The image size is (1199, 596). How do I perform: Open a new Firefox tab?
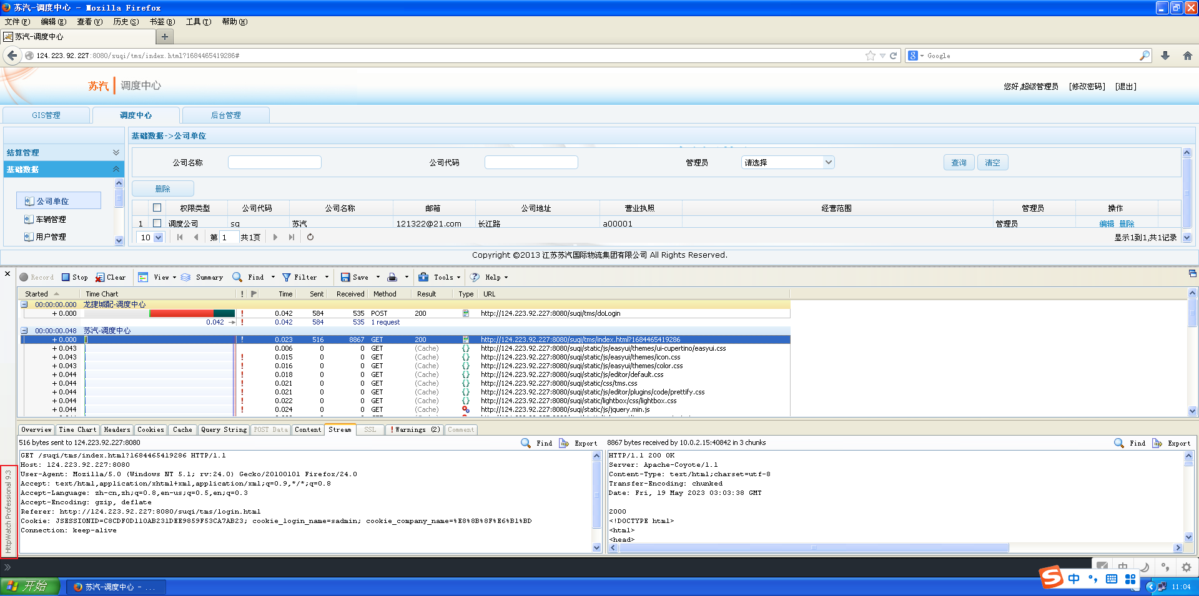(x=165, y=37)
